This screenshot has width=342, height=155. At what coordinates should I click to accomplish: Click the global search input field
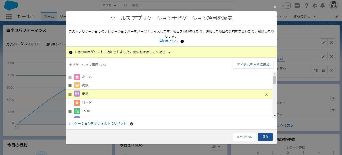176,6
